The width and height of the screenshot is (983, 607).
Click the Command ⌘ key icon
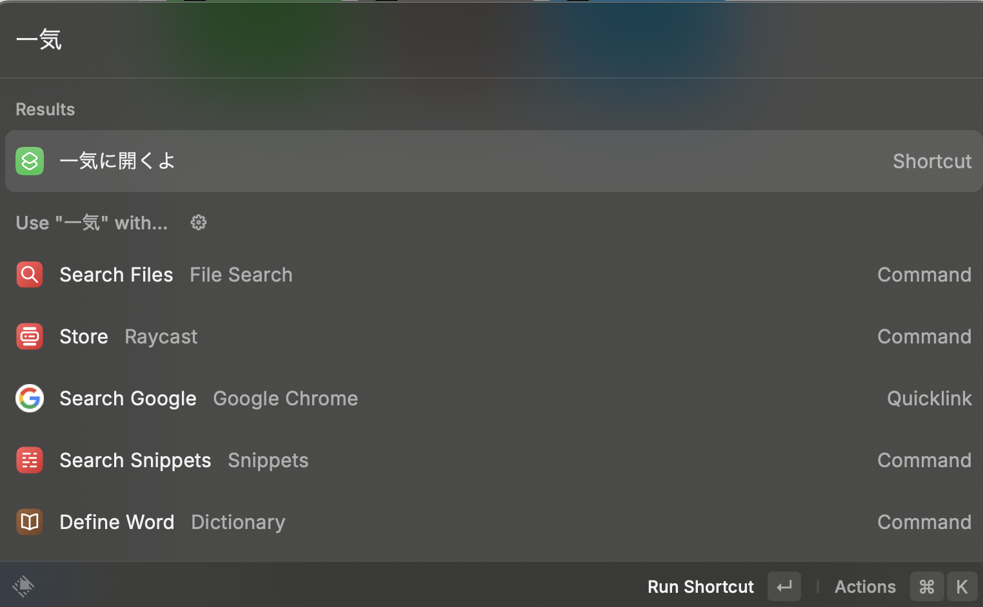pos(927,586)
